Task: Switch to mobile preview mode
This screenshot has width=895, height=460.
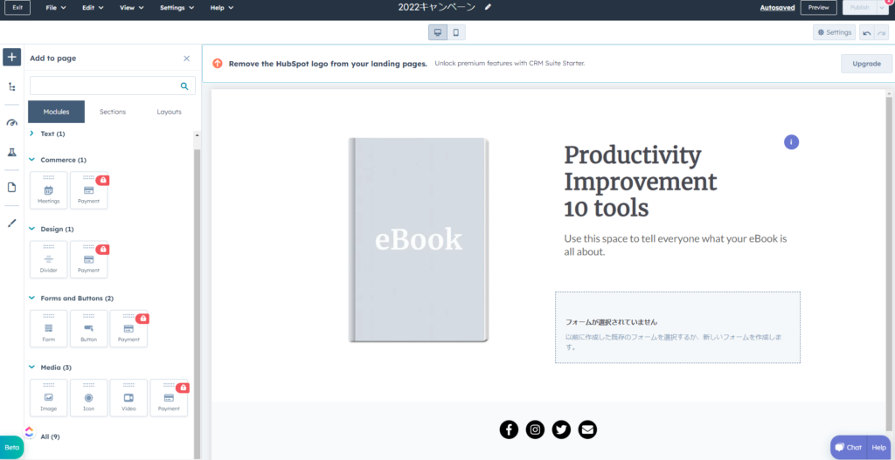Action: (456, 32)
